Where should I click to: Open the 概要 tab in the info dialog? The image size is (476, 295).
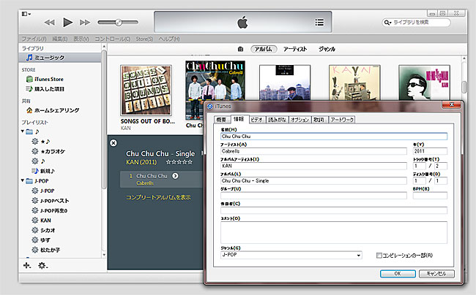[222, 120]
